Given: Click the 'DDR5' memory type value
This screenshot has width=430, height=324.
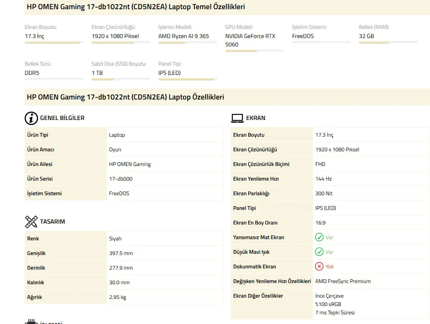Looking at the screenshot, I should click(x=32, y=73).
